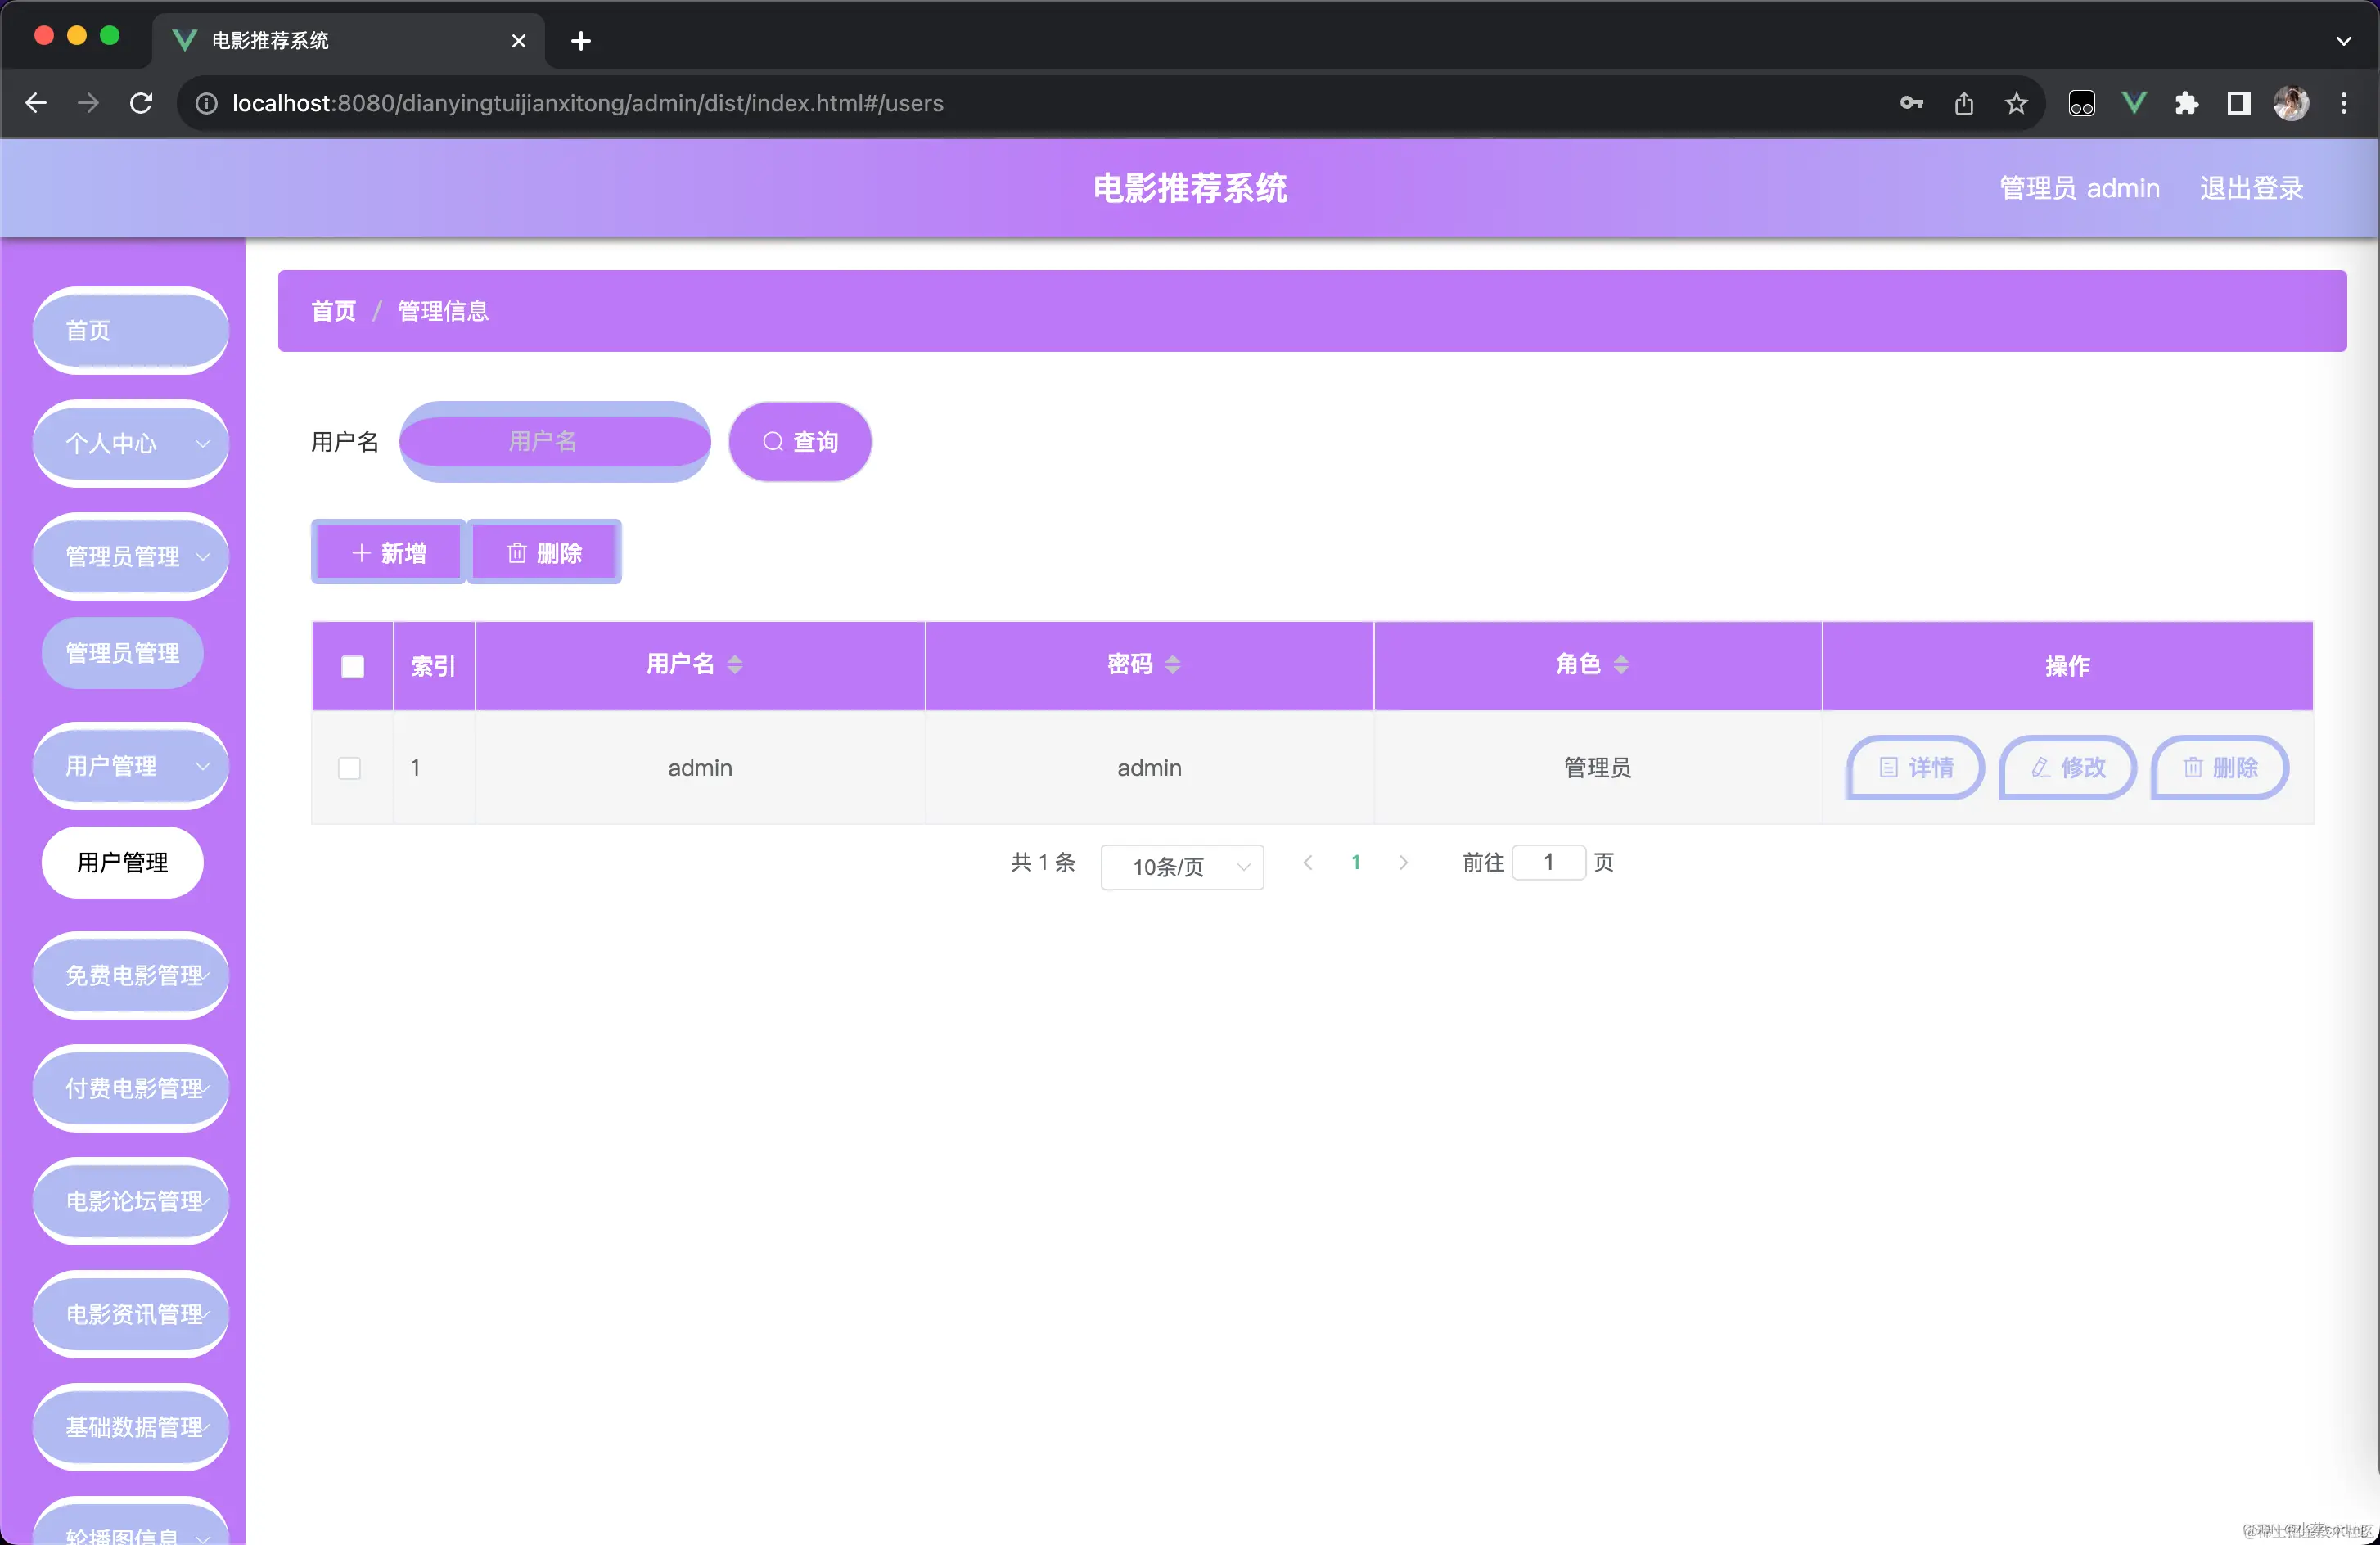Focus the 用户名 search input field
This screenshot has height=1545, width=2380.
click(x=555, y=442)
